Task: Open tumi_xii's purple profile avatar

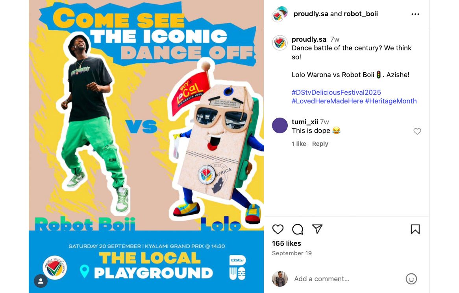Action: [280, 125]
